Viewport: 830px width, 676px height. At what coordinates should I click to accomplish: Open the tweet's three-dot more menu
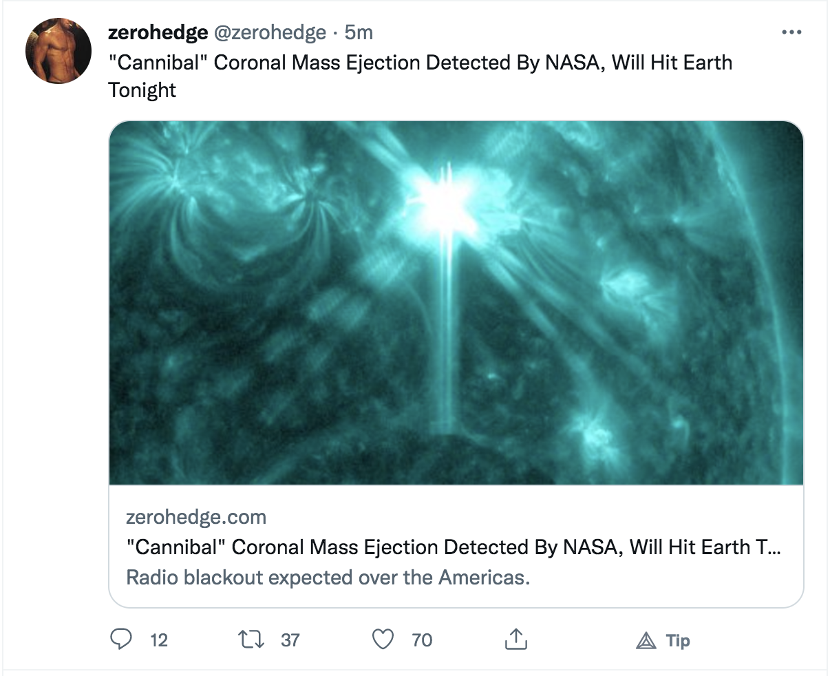tap(791, 32)
